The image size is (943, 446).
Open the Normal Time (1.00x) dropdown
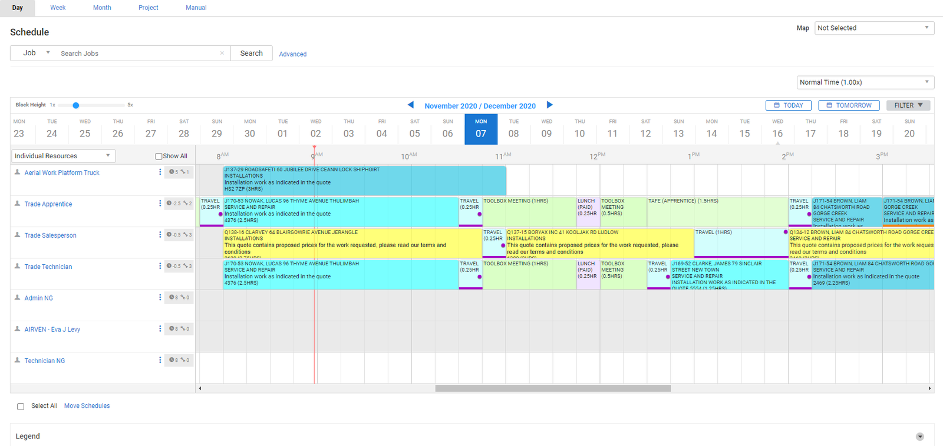pyautogui.click(x=865, y=82)
